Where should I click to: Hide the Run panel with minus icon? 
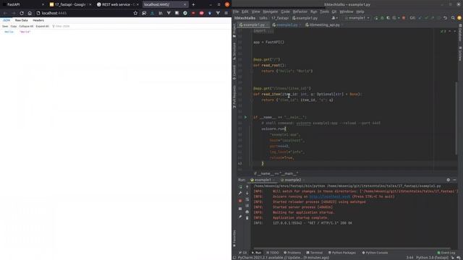point(455,180)
